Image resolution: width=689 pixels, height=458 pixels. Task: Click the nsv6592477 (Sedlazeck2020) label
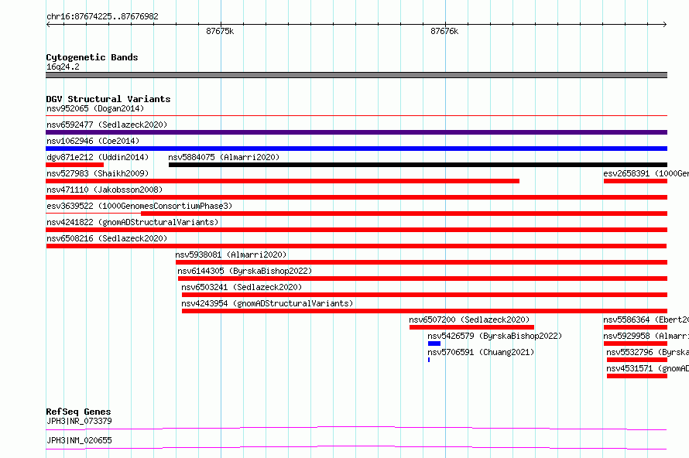(107, 125)
